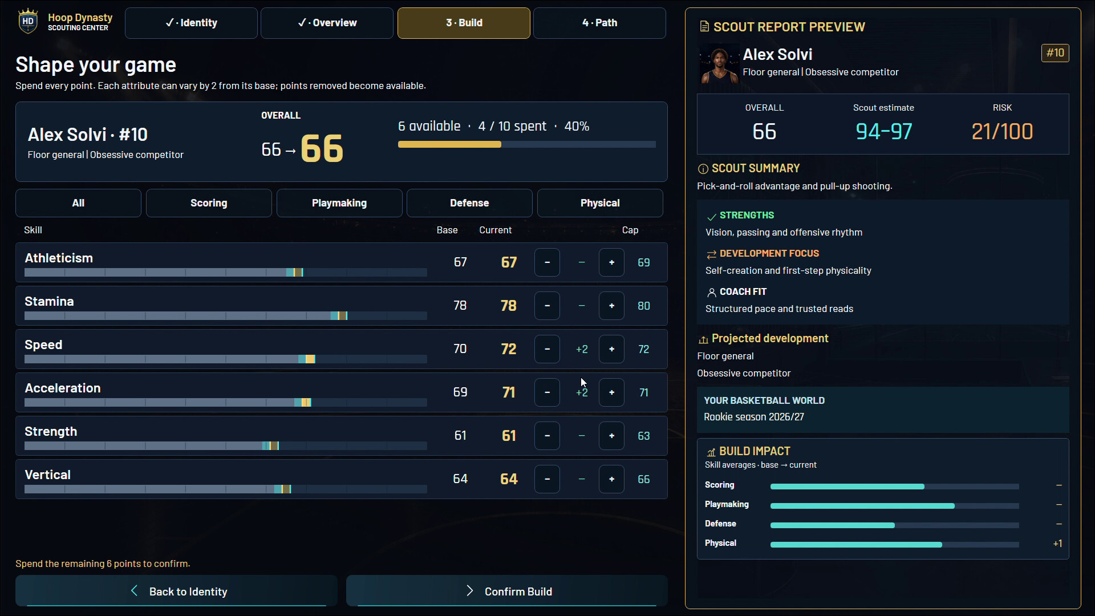This screenshot has width=1095, height=616.
Task: Increase Athleticism with the plus button
Action: (611, 262)
